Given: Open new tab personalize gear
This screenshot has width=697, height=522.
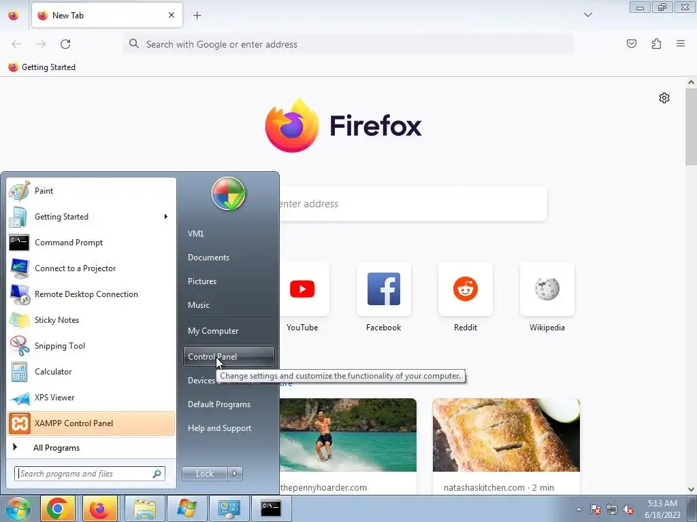Looking at the screenshot, I should coord(664,98).
